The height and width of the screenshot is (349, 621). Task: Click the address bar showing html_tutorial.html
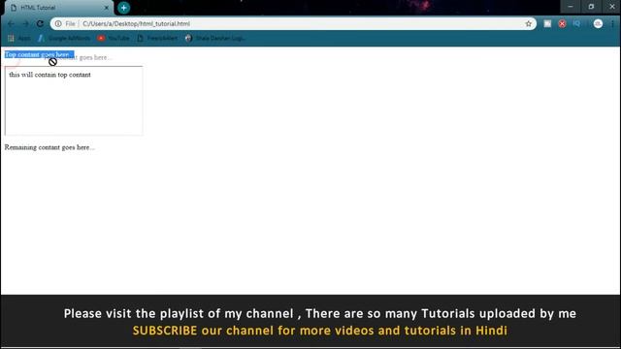pyautogui.click(x=293, y=23)
